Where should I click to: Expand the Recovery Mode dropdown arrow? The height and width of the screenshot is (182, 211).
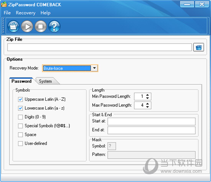(94, 68)
